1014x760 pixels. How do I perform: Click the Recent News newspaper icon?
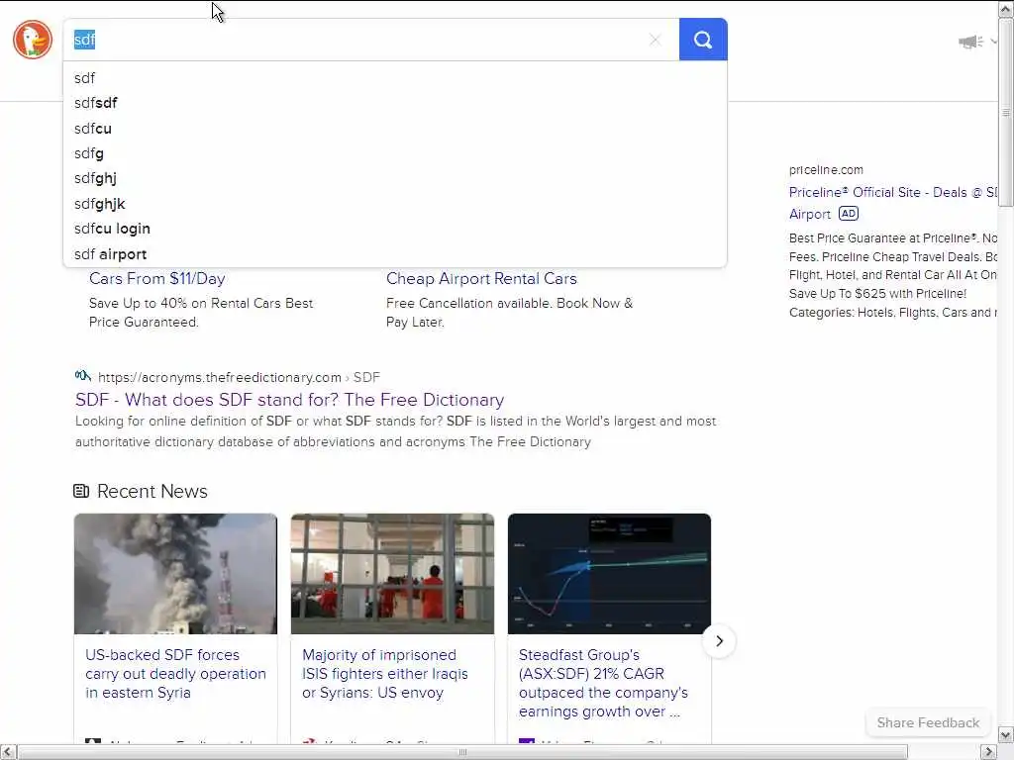[81, 491]
